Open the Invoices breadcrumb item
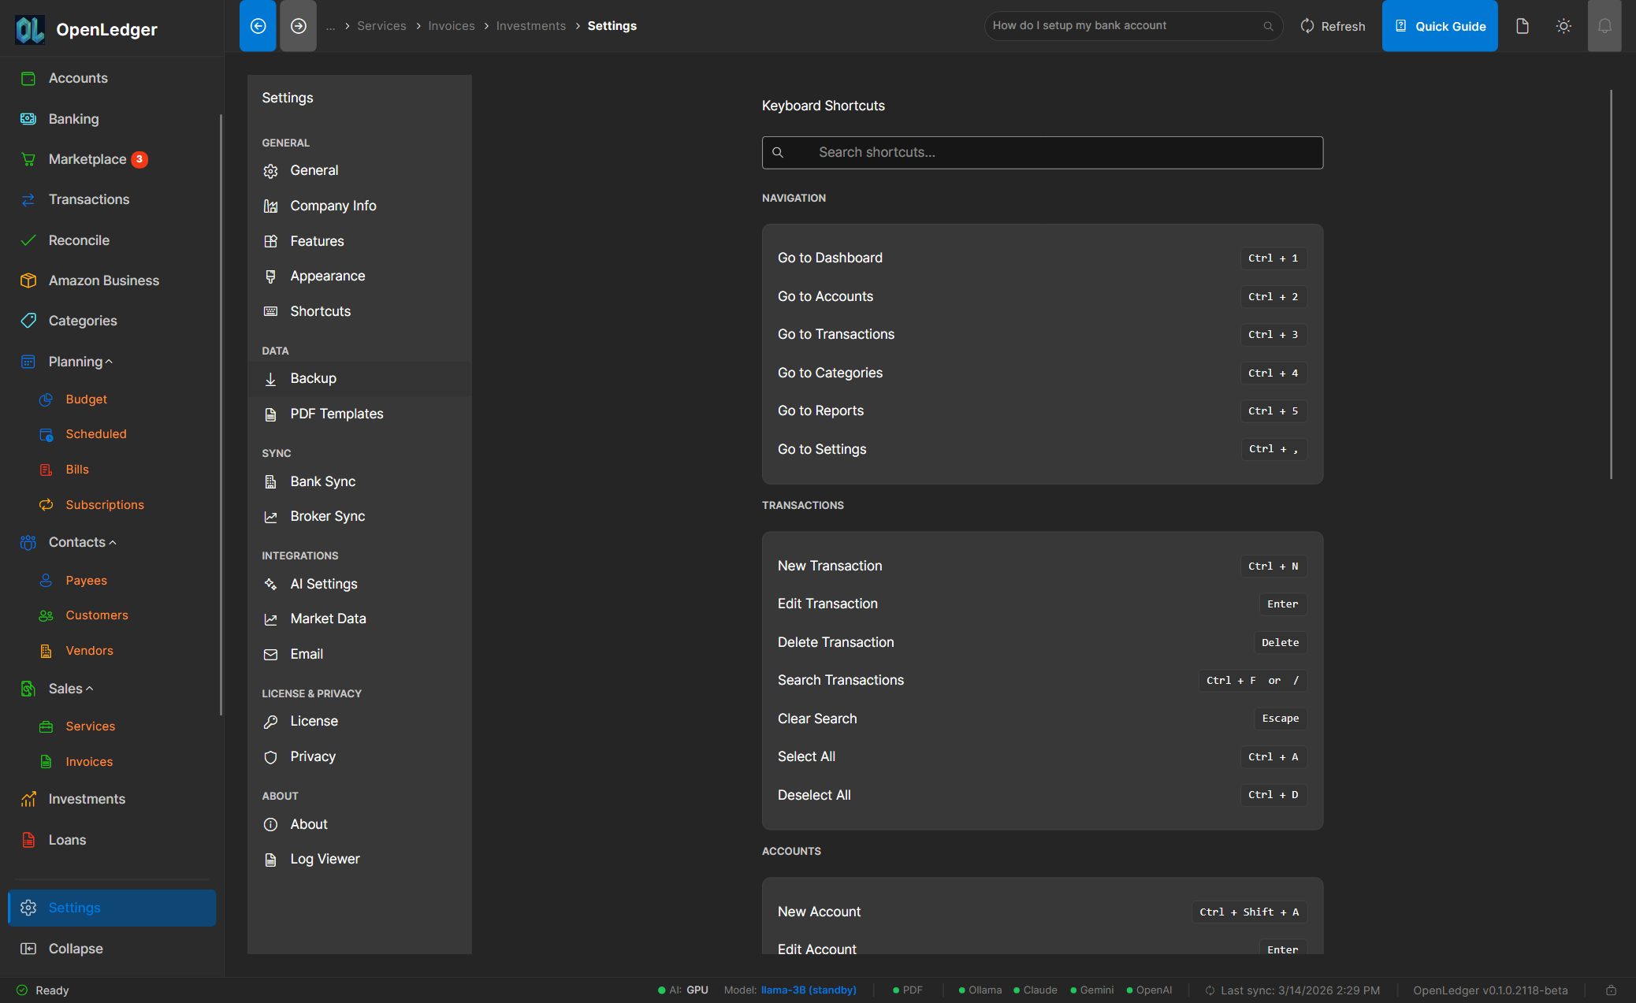The image size is (1636, 1003). pos(452,25)
